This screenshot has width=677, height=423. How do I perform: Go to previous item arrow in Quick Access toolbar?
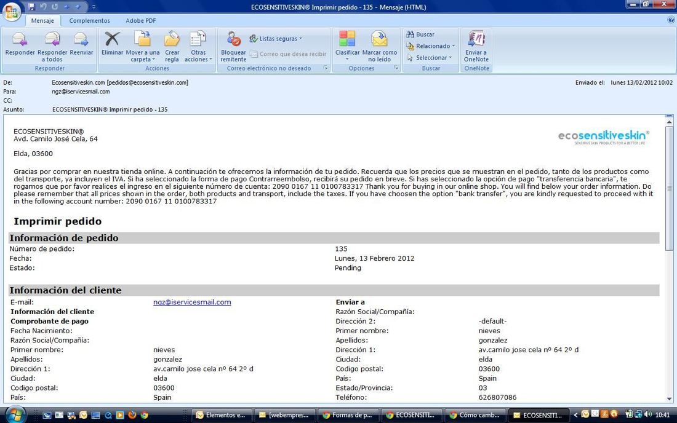[x=66, y=7]
